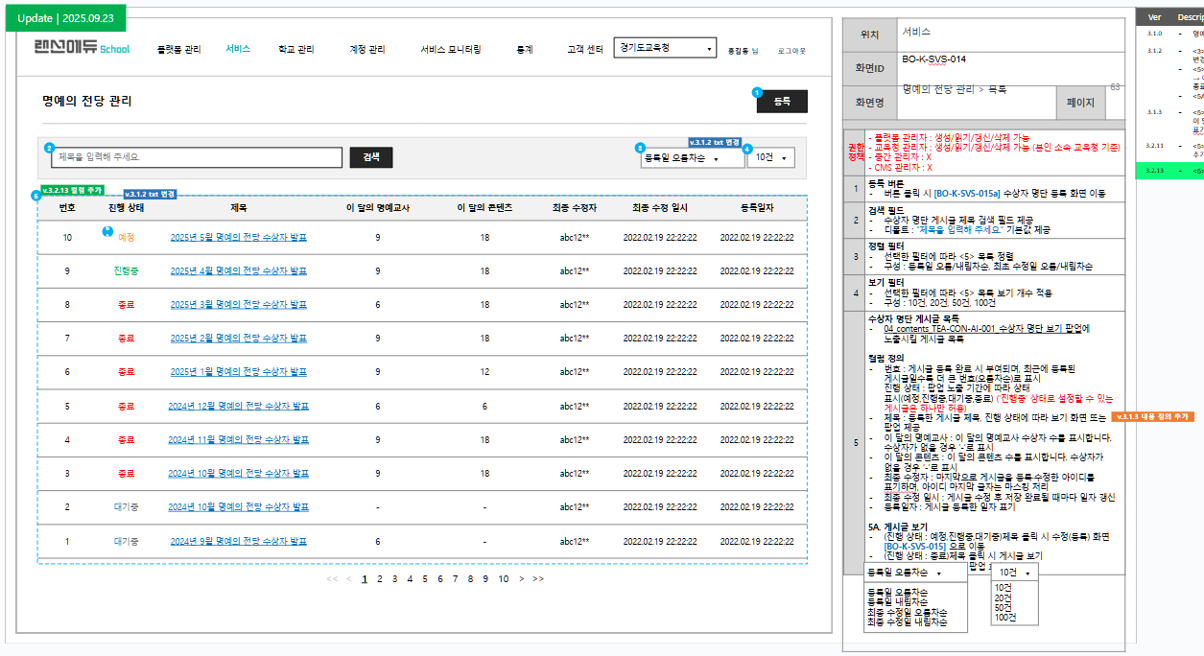1204x656 pixels.
Task: Click the orange v.3.1.3 note tag
Action: [1151, 417]
